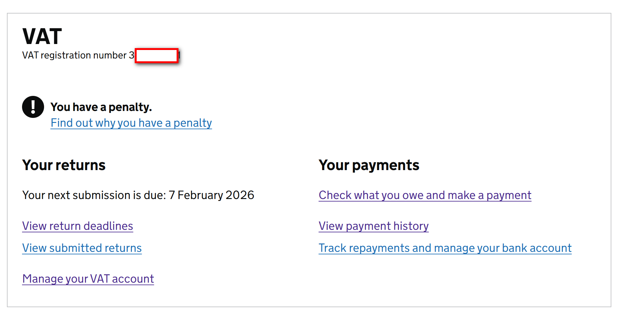Open Manage your VAT account

[x=88, y=279]
